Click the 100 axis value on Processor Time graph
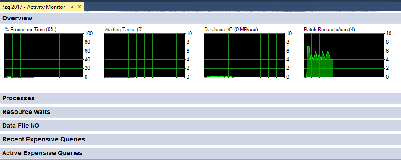The width and height of the screenshot is (401, 160). [x=89, y=34]
